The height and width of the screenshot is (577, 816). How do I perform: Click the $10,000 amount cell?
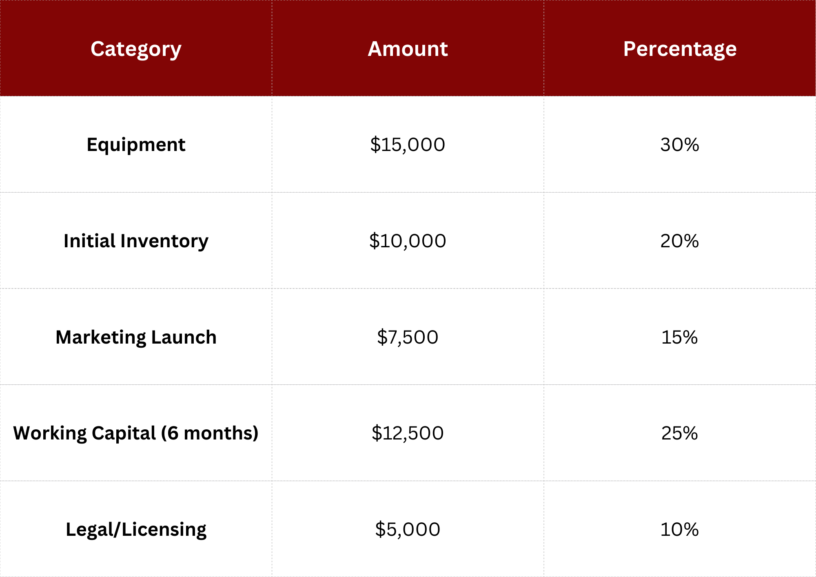pos(408,241)
